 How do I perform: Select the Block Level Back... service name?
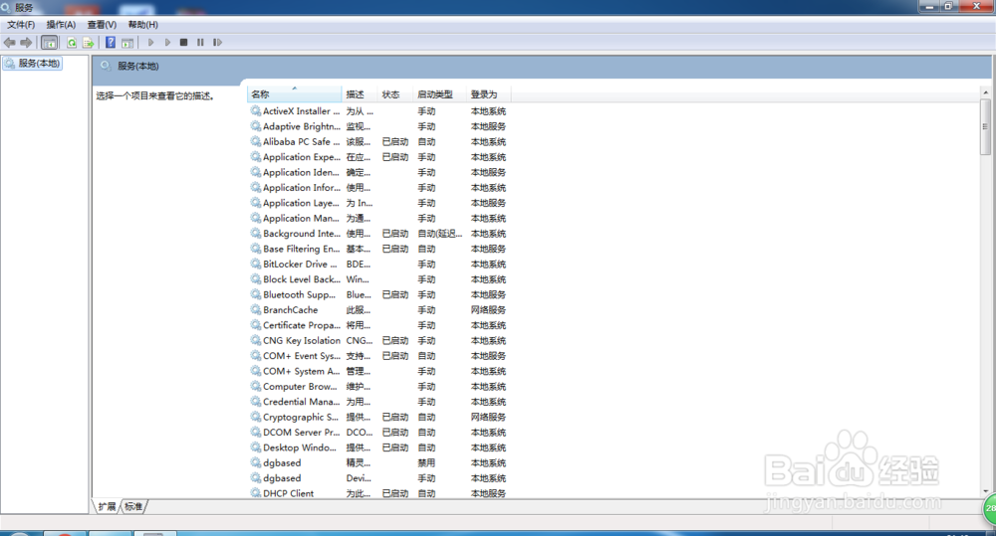coord(302,279)
